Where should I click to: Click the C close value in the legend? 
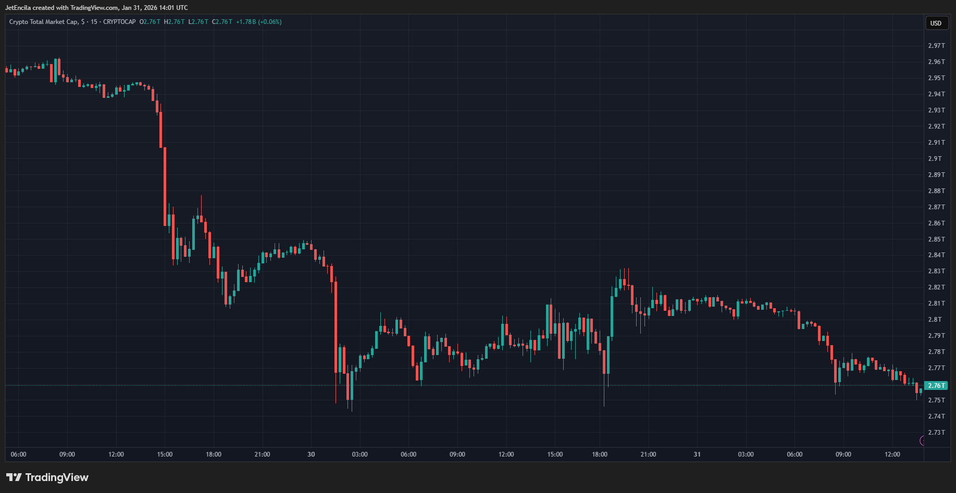tap(222, 22)
